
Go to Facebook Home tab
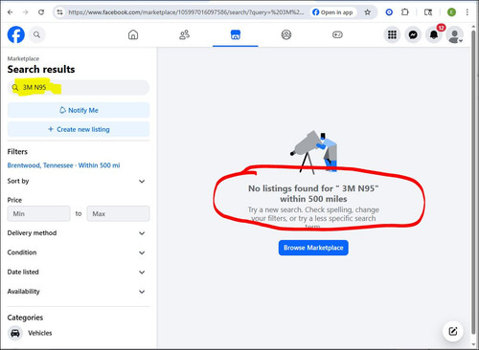click(x=133, y=34)
